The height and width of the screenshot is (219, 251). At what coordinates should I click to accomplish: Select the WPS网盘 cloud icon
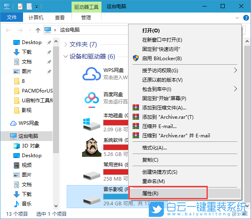[92, 74]
